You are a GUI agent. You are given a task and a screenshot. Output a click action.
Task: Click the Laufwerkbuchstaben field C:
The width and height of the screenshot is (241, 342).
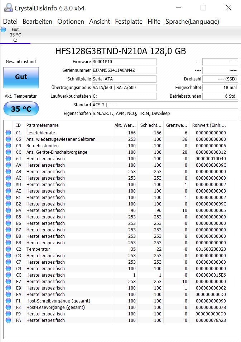click(124, 96)
